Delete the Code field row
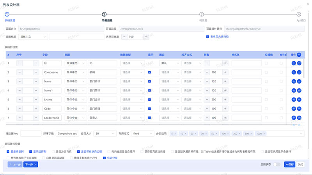Image resolution: width=312 pixels, height=175 pixels. 299,109
